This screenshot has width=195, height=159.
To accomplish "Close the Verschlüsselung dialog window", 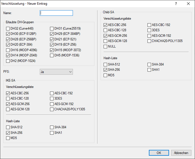I will 188,4.
